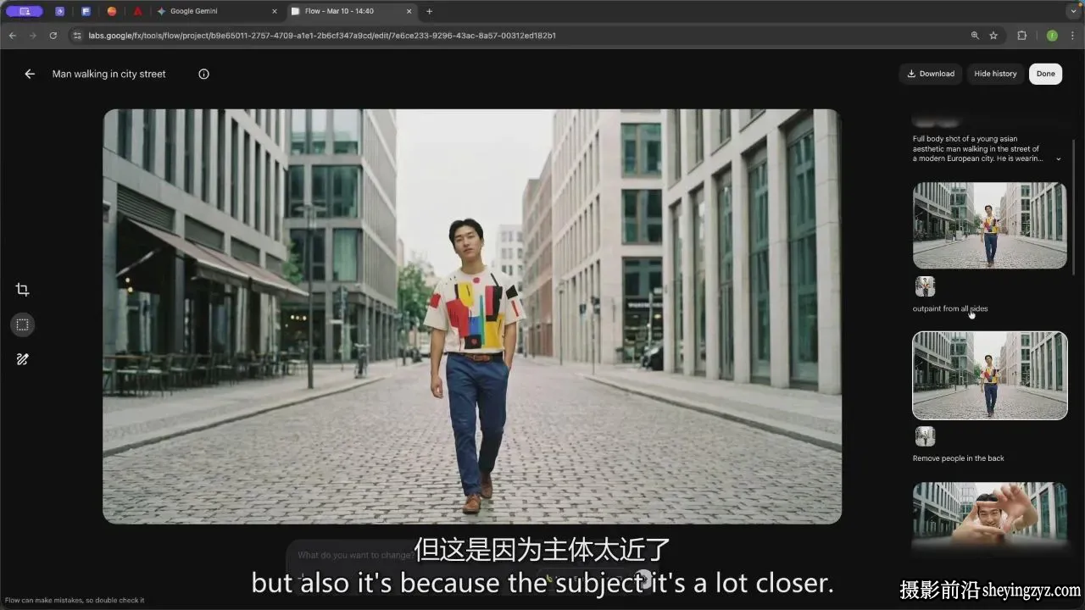Click the small reference image above 'Remove people in the back'
This screenshot has height=610, width=1085.
pos(925,436)
